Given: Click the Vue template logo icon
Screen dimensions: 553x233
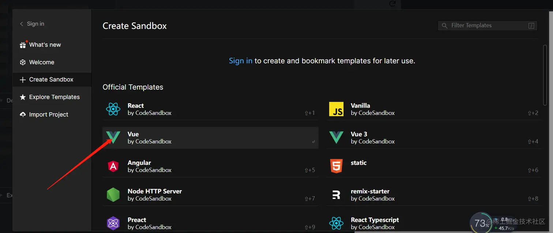Looking at the screenshot, I should click(113, 137).
